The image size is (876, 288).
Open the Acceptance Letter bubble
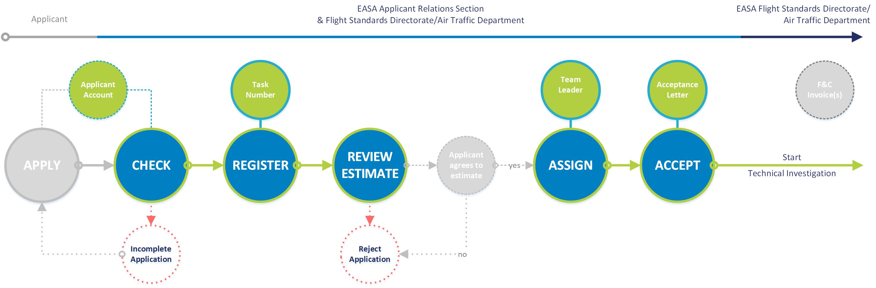coord(677,90)
